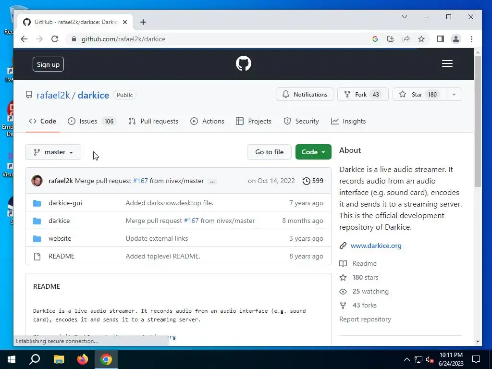Image resolution: width=492 pixels, height=369 pixels.
Task: Click the Chrome forward arrow
Action: 39,39
